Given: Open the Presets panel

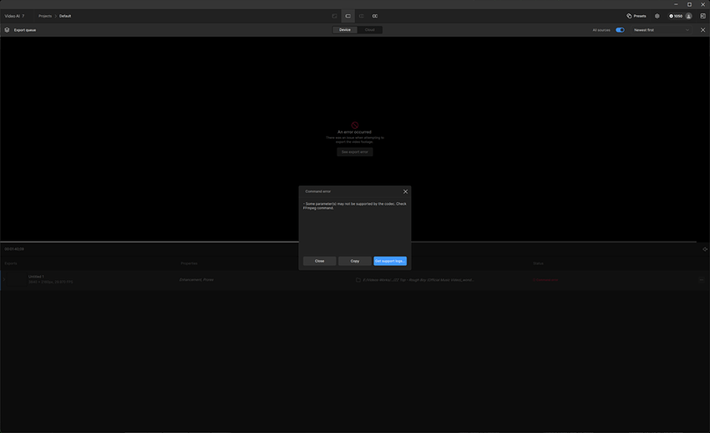Looking at the screenshot, I should [x=636, y=16].
